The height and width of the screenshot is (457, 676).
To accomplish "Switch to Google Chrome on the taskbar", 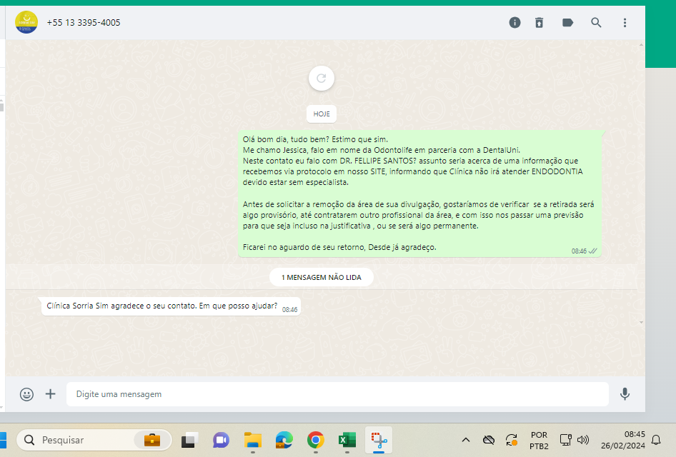I will tap(316, 440).
